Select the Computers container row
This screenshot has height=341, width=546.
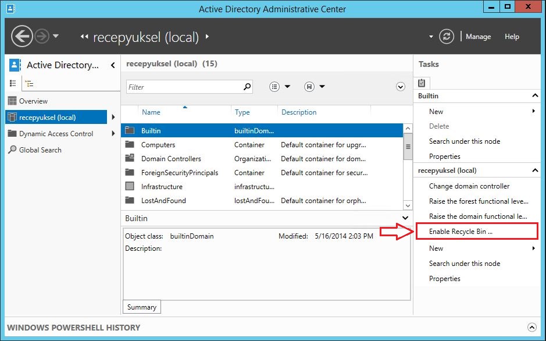[x=262, y=144]
